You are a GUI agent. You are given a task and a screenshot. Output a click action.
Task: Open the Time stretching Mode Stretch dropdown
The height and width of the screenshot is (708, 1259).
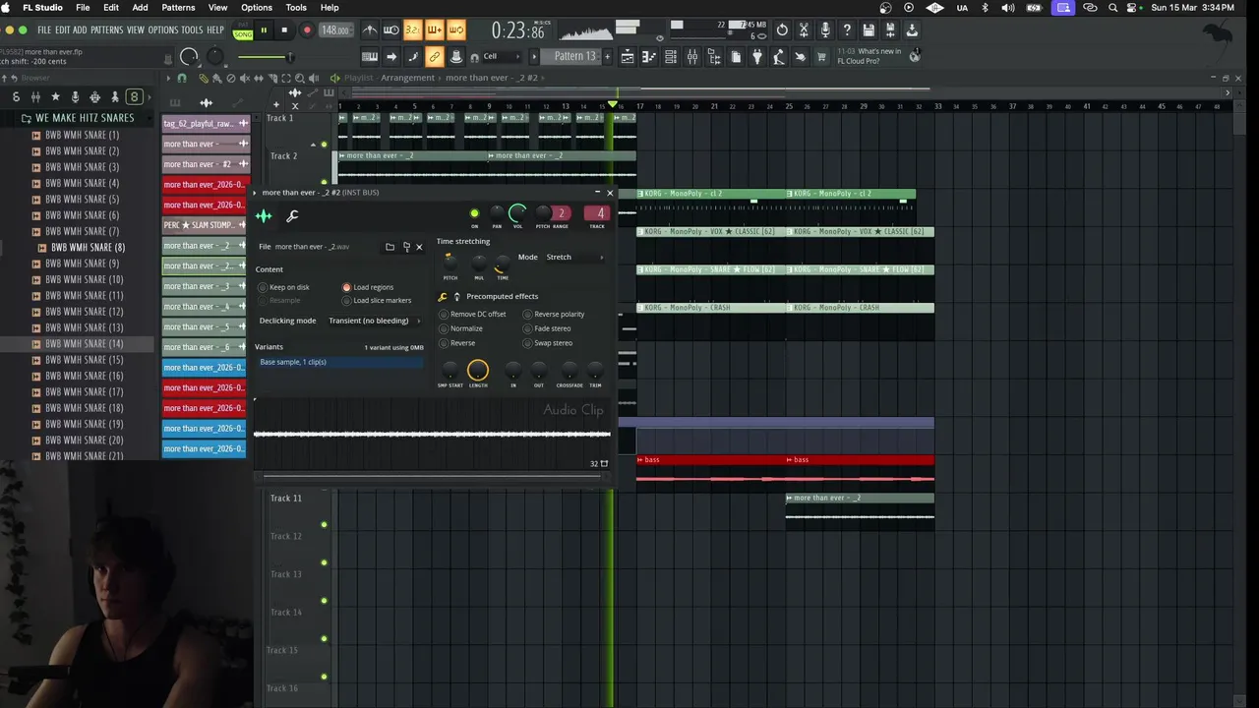click(x=574, y=257)
